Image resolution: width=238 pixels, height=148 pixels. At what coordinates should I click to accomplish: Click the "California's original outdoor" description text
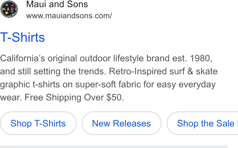55,58
